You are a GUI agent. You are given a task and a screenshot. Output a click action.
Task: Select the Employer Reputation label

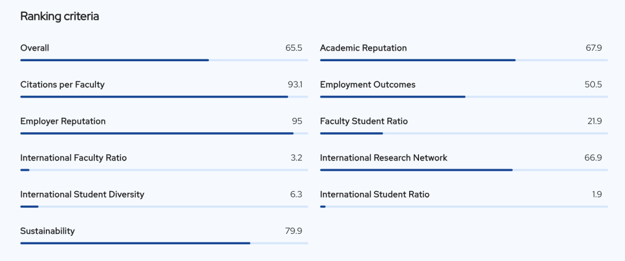[63, 121]
